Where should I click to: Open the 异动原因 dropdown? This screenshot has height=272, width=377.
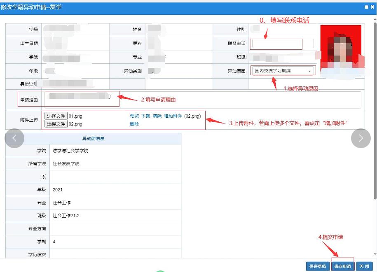[x=283, y=71]
